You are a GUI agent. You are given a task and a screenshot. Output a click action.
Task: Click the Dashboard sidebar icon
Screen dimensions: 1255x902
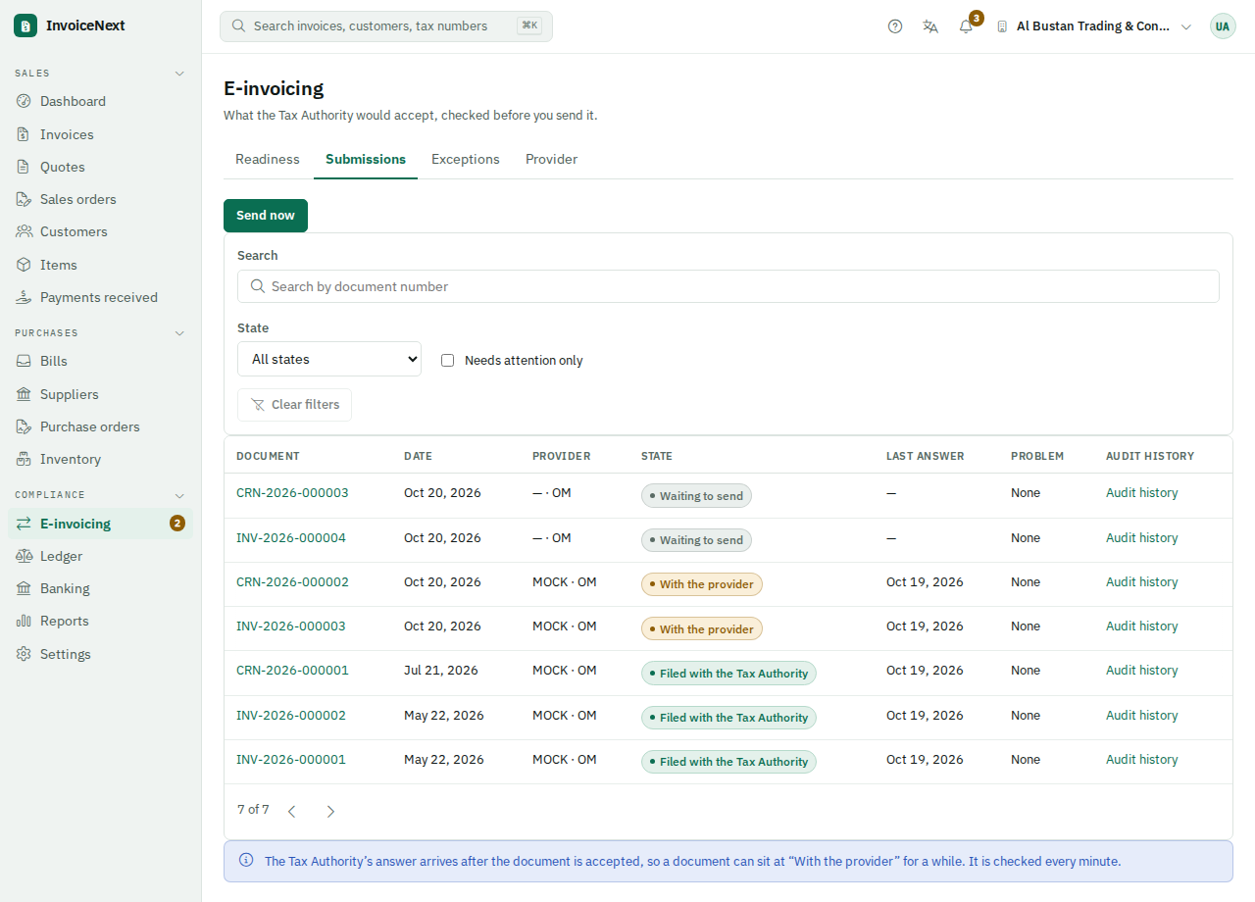(24, 101)
